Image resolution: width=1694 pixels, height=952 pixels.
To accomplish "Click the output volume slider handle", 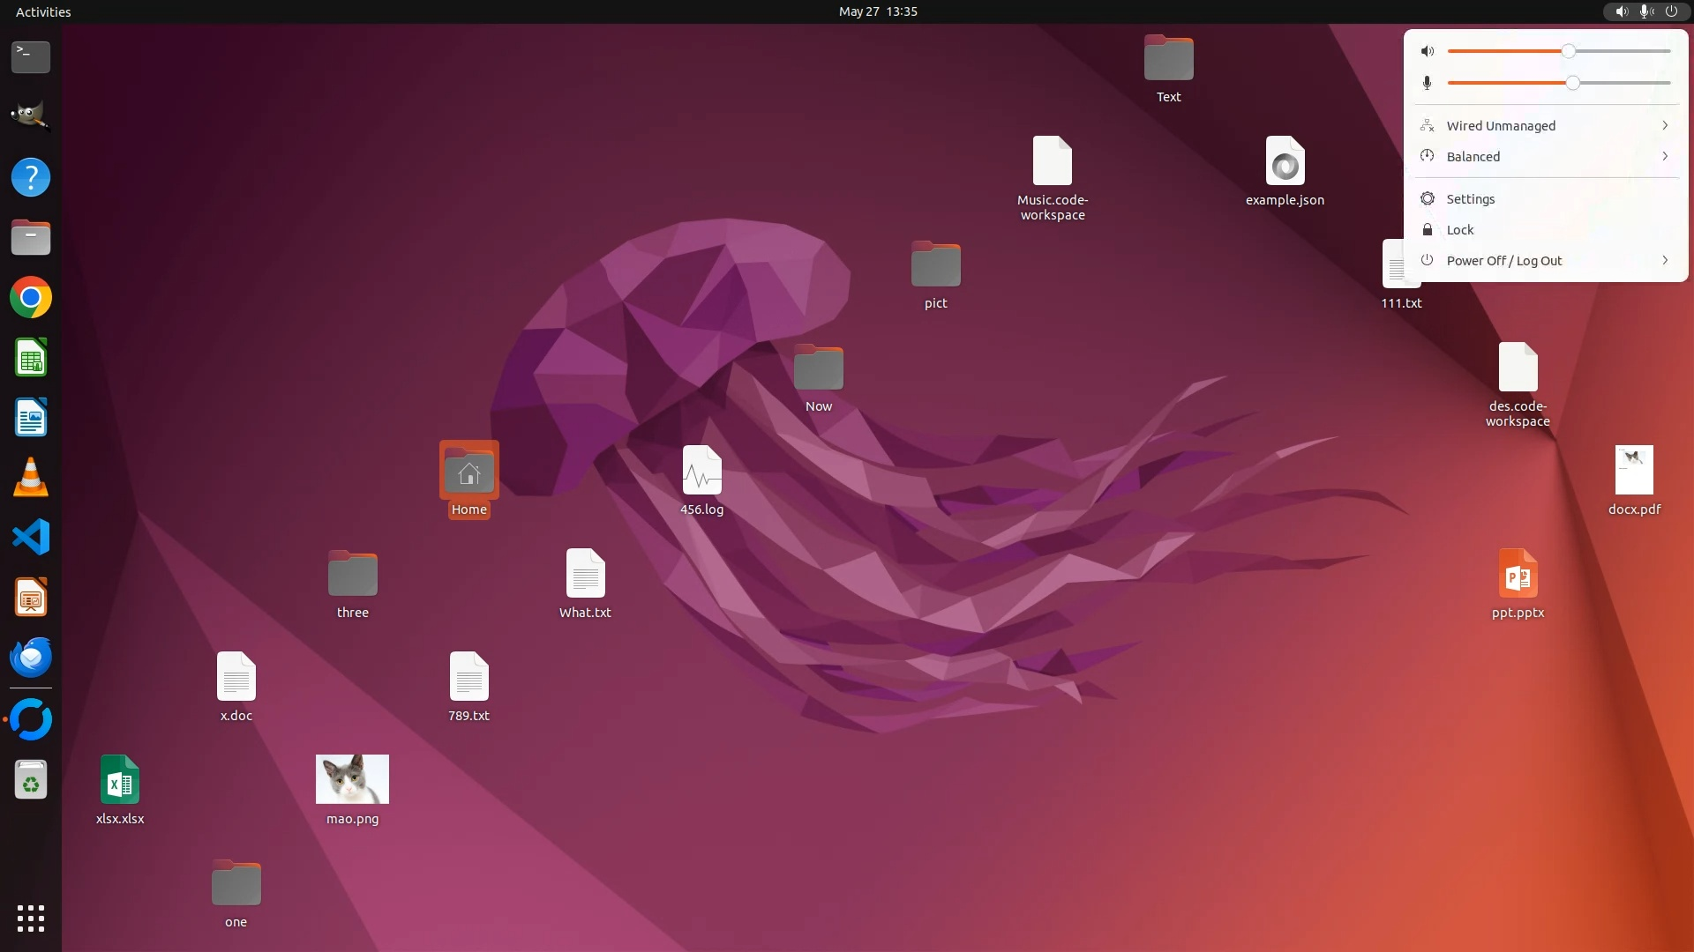I will (1568, 51).
